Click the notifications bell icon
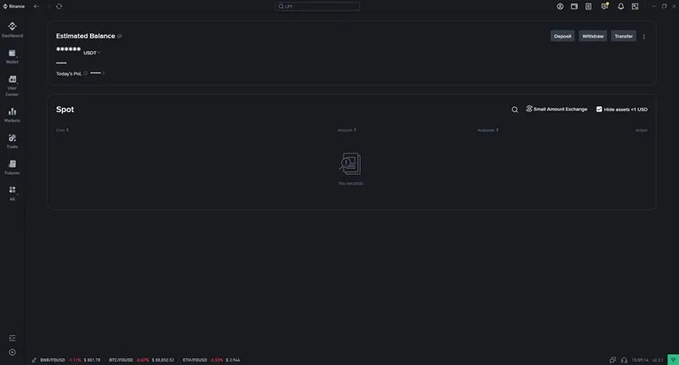679x365 pixels. pyautogui.click(x=620, y=6)
